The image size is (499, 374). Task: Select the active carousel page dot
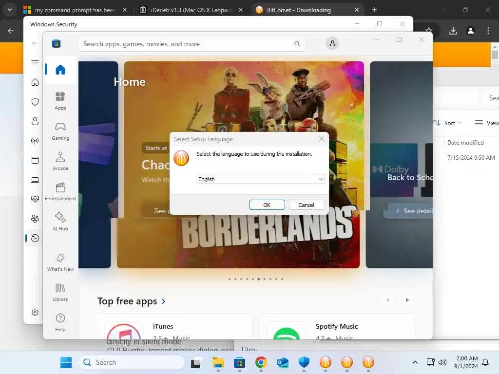259,279
